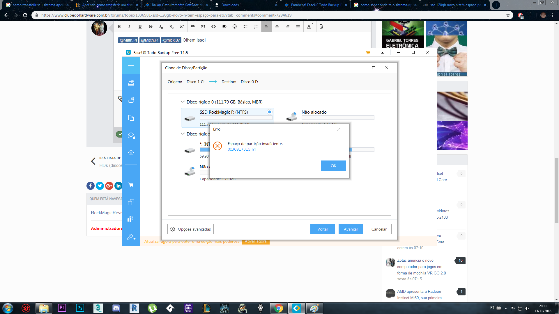Open the emoticon picker
The height and width of the screenshot is (314, 559).
pos(235,26)
